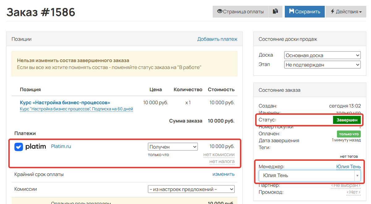Open the payment status dropdown showing Получен
This screenshot has height=204, width=371.
pos(173,147)
